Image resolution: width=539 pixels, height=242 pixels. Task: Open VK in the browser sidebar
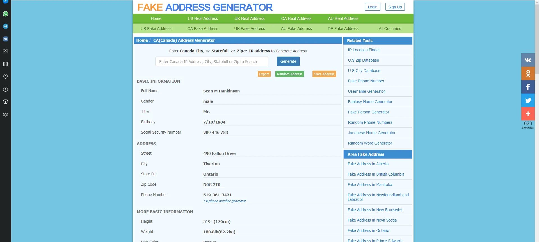click(x=5, y=39)
